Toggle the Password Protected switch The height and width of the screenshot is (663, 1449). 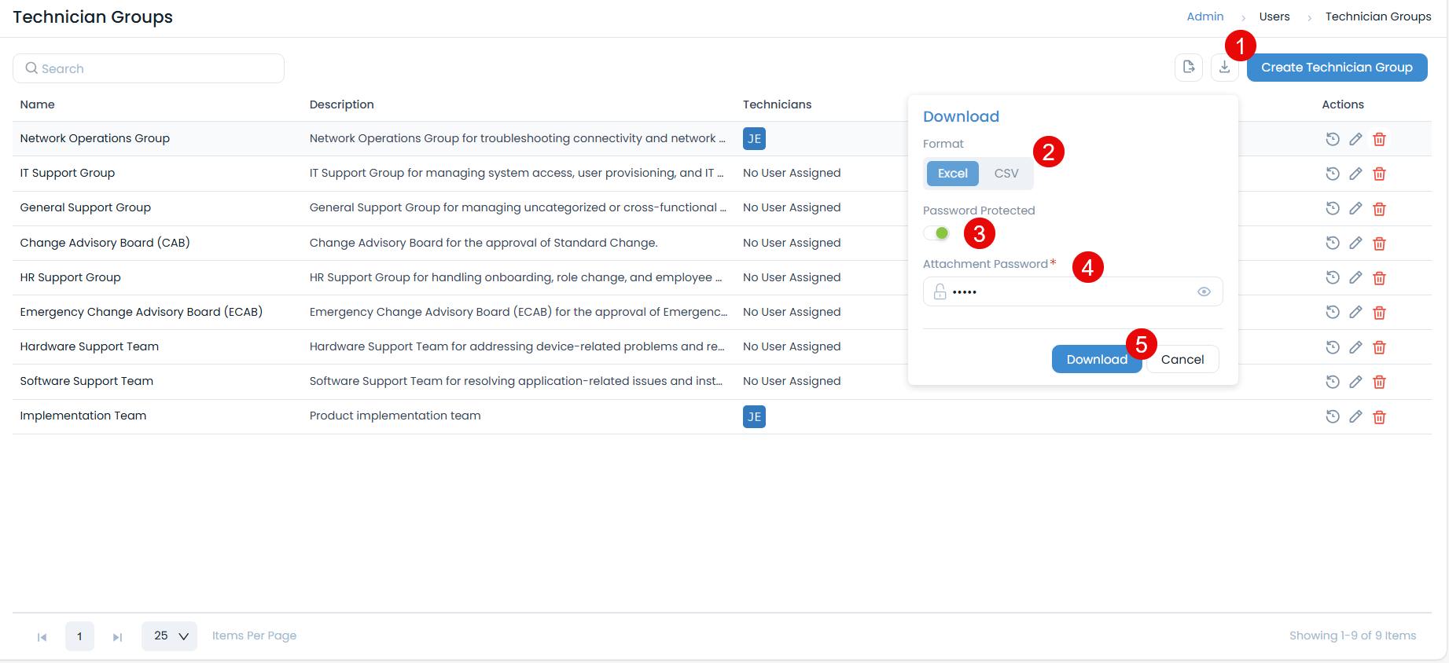point(936,233)
